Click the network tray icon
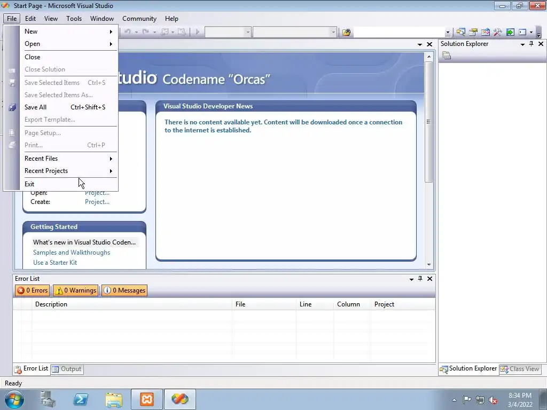Screen dimensions: 547x410 [x=480, y=400]
